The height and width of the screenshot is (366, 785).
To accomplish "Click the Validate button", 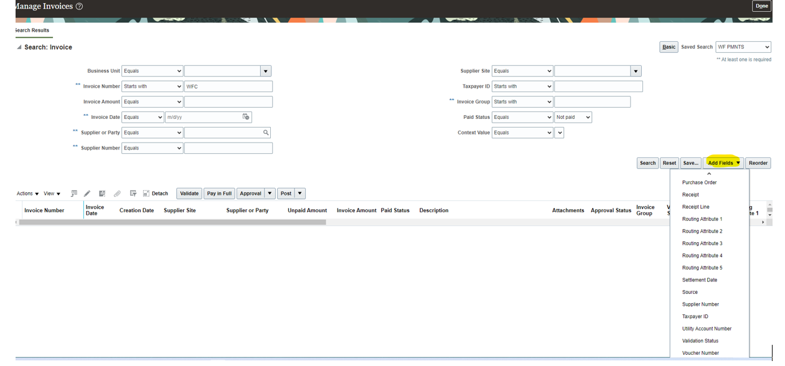I will point(189,193).
